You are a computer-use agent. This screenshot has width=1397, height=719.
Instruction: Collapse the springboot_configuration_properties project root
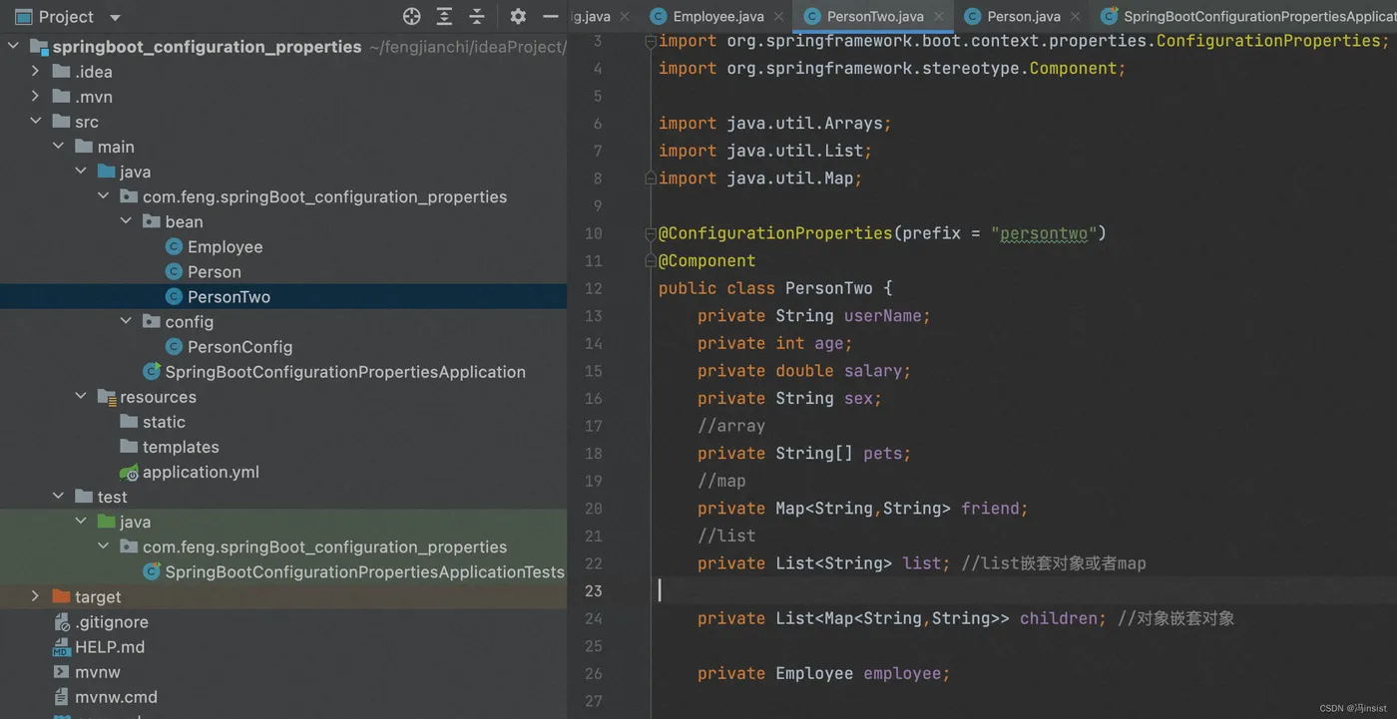pyautogui.click(x=14, y=46)
